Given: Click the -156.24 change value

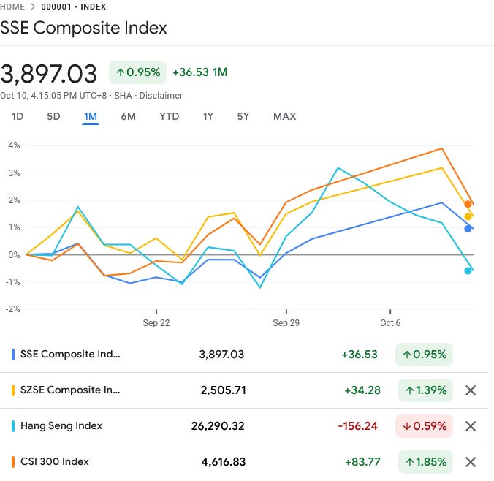Looking at the screenshot, I should pos(358,426).
